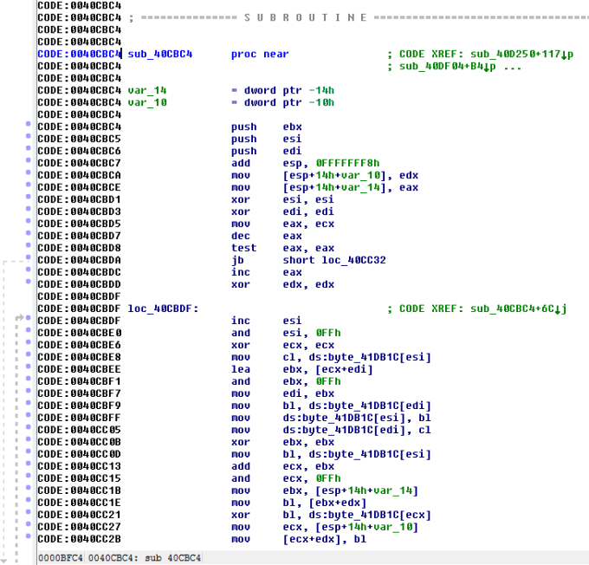Click 'mov eax, ecx' instruction

[282, 224]
